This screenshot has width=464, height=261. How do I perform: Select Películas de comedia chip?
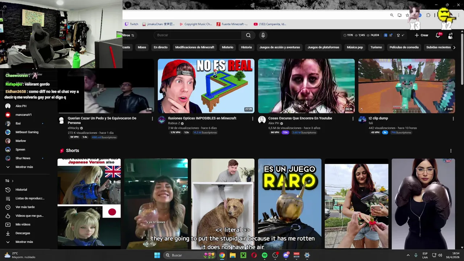[x=404, y=47]
